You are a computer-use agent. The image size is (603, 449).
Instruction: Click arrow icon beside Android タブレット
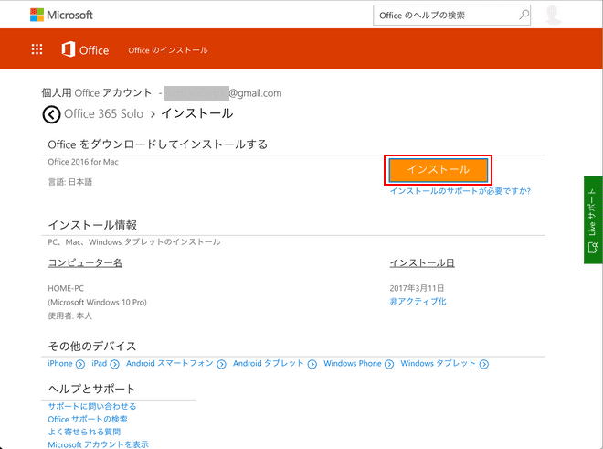312,364
